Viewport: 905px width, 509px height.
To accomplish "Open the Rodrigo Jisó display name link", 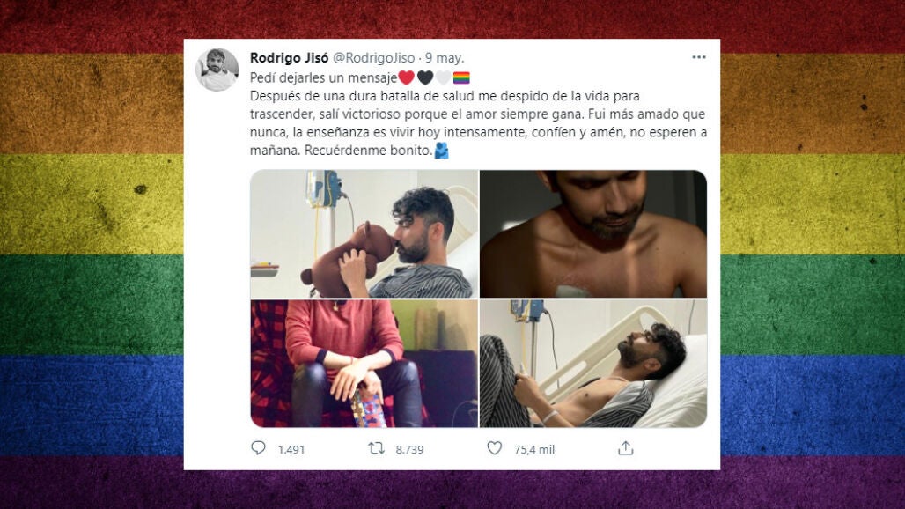I will click(x=289, y=58).
